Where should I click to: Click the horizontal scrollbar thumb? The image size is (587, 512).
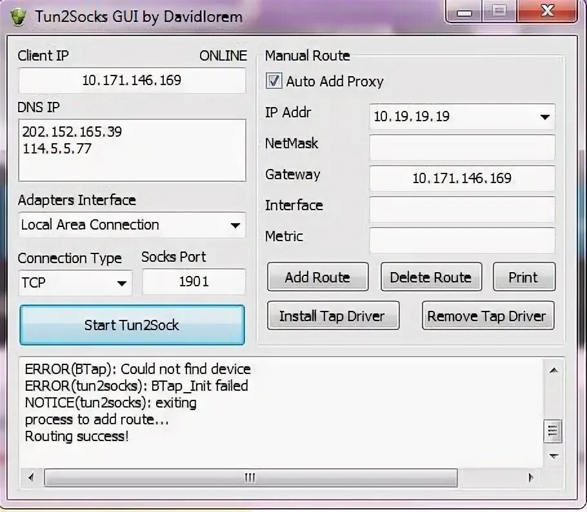(x=250, y=478)
